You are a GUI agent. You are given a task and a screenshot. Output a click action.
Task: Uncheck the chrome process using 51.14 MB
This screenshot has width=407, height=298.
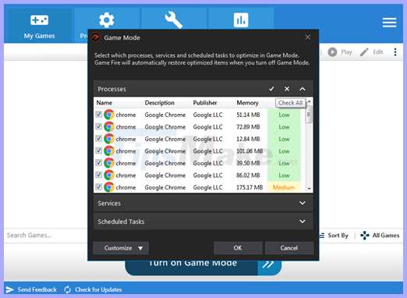tap(98, 115)
